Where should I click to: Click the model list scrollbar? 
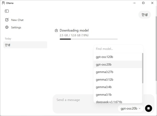click(143, 68)
